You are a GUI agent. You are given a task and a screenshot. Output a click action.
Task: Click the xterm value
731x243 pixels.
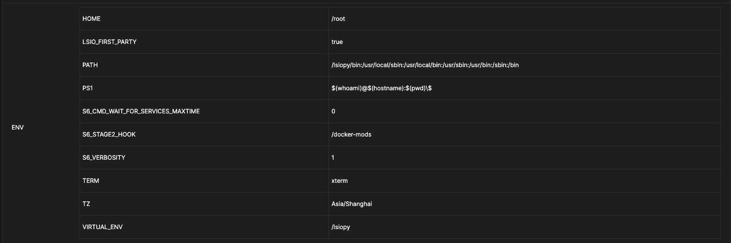[x=340, y=181]
